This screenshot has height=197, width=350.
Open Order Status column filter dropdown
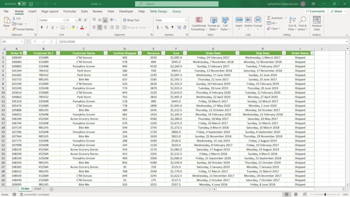(312, 53)
